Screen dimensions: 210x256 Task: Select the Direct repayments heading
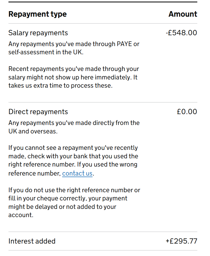(x=38, y=112)
